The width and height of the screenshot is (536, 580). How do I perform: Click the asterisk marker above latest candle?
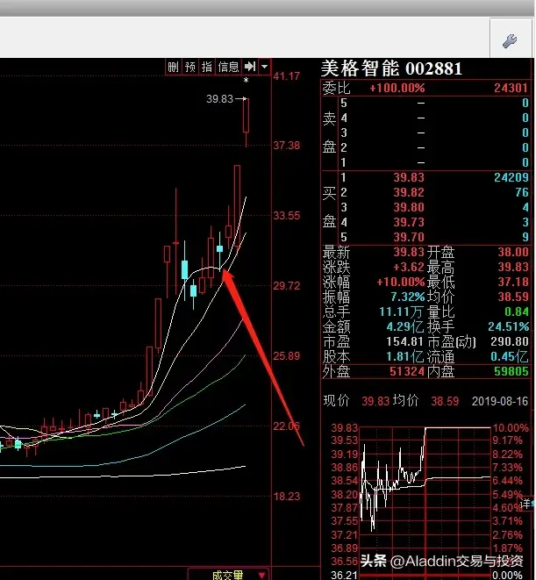pyautogui.click(x=247, y=82)
